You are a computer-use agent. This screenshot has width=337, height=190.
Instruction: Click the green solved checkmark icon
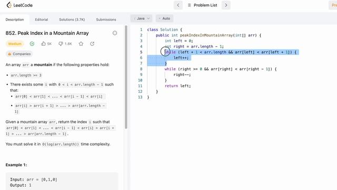[32, 44]
